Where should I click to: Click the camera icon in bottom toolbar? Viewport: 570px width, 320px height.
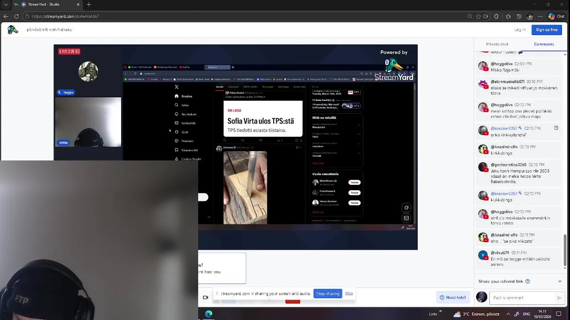coord(205,297)
